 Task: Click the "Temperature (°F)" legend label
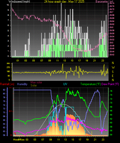click(x=91, y=84)
